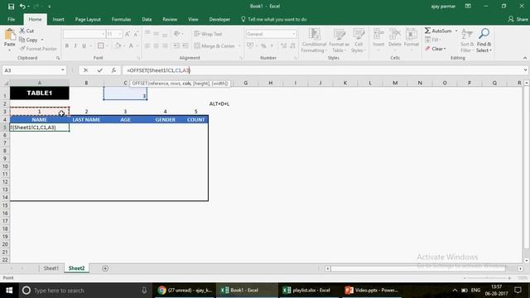Open the Windows Start button

click(x=9, y=291)
